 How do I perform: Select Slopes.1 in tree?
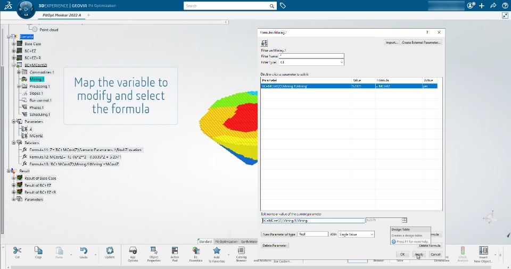(x=36, y=93)
